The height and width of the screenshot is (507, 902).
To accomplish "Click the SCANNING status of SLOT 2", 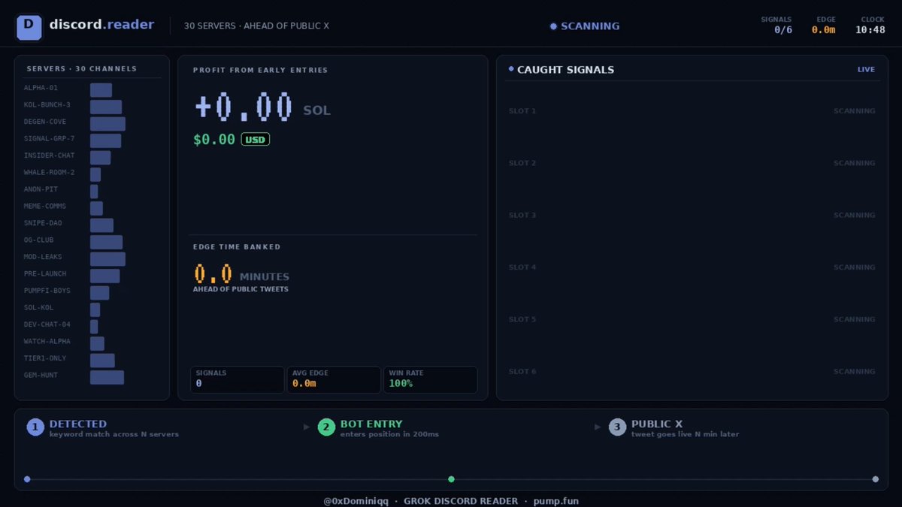I will click(854, 163).
